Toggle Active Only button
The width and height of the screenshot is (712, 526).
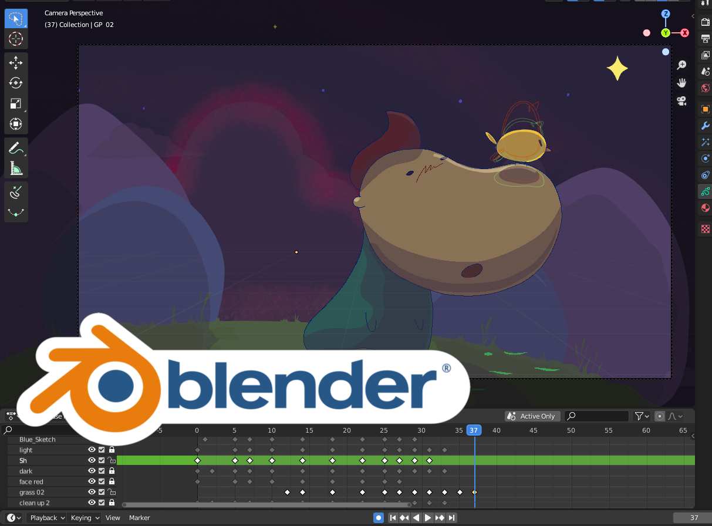point(532,416)
